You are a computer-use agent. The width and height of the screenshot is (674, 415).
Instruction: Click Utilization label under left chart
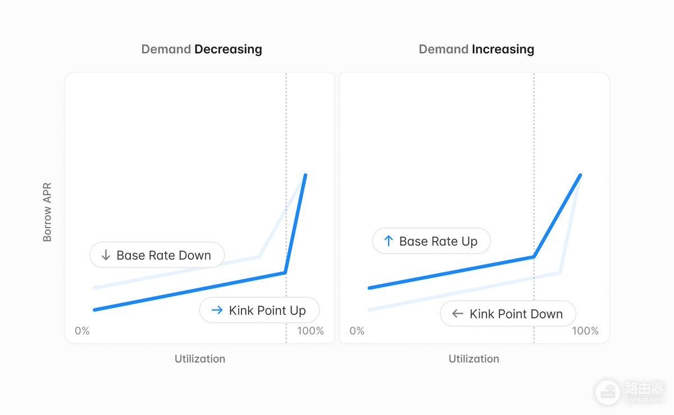(200, 359)
